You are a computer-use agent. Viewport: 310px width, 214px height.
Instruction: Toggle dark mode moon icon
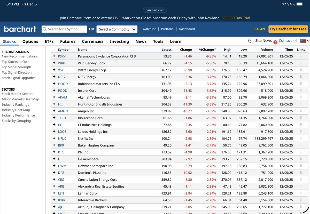click(250, 41)
